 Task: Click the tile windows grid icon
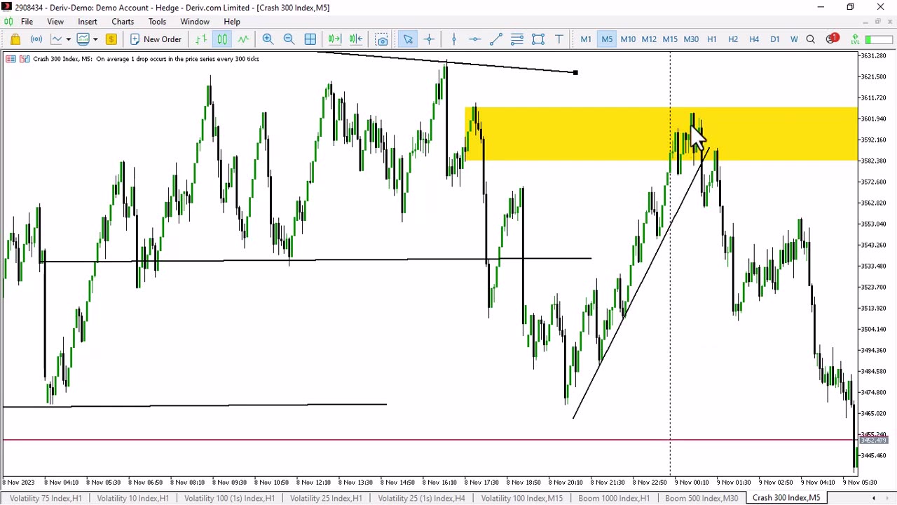(x=310, y=39)
